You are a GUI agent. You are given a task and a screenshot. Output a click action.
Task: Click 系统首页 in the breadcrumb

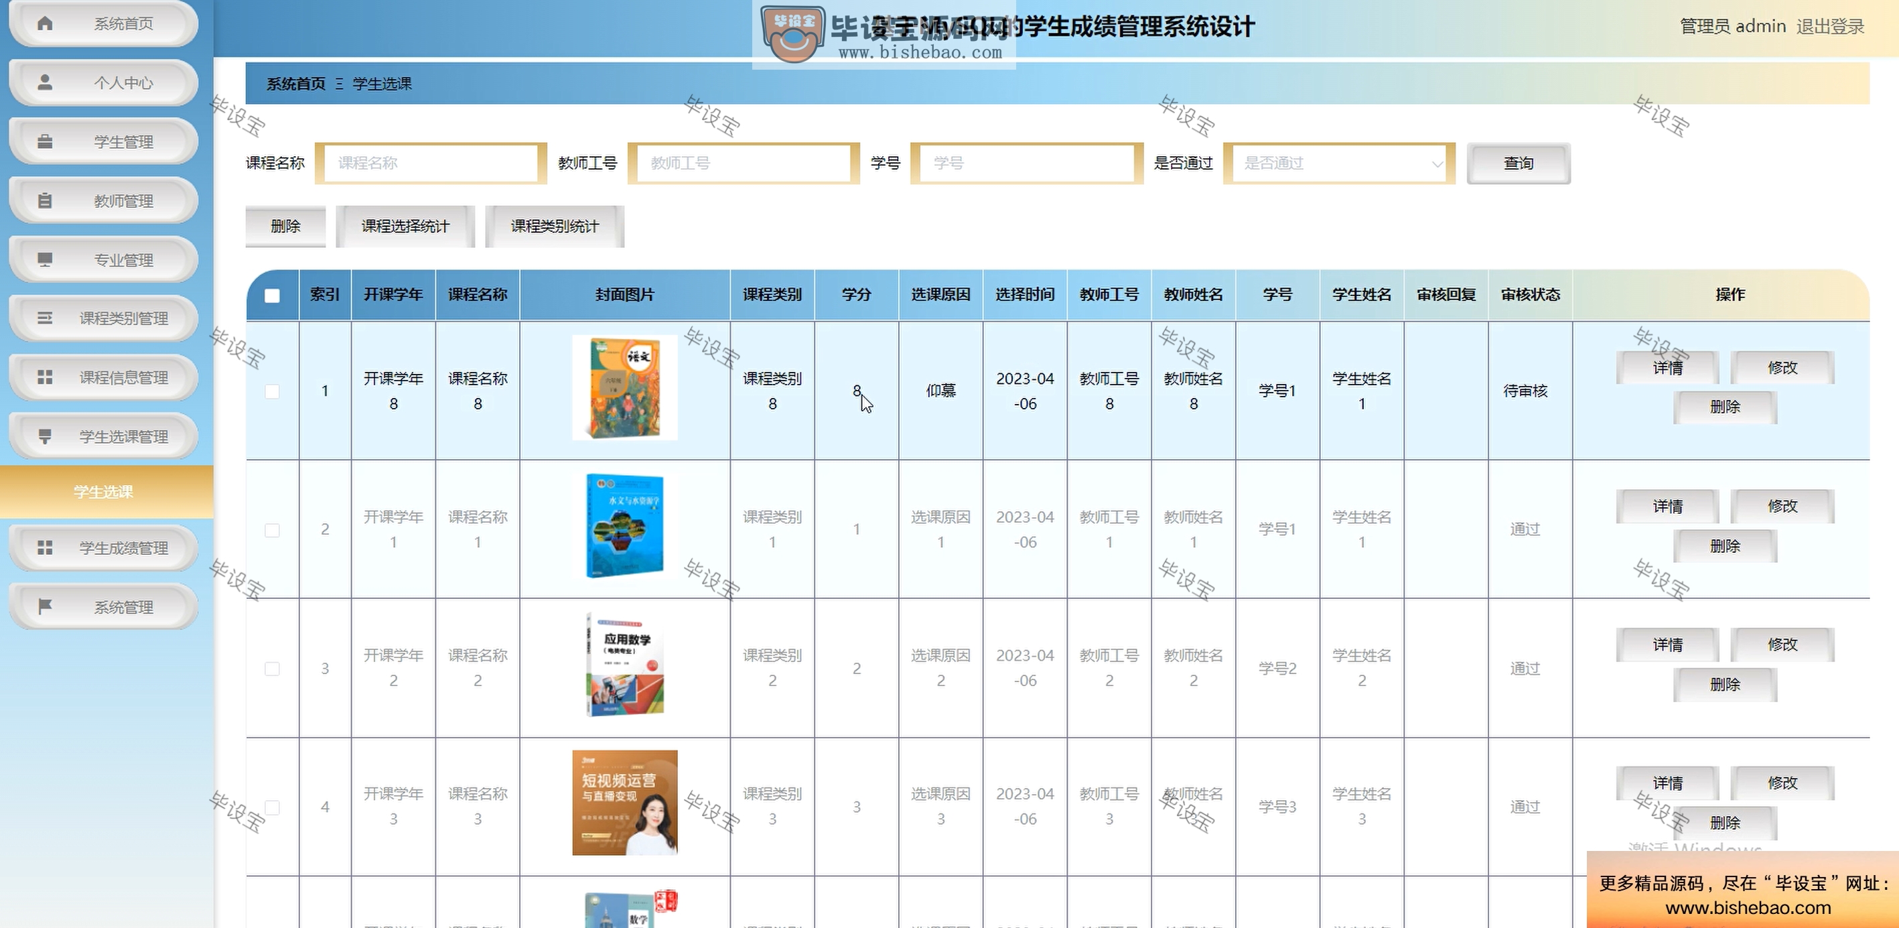(295, 83)
